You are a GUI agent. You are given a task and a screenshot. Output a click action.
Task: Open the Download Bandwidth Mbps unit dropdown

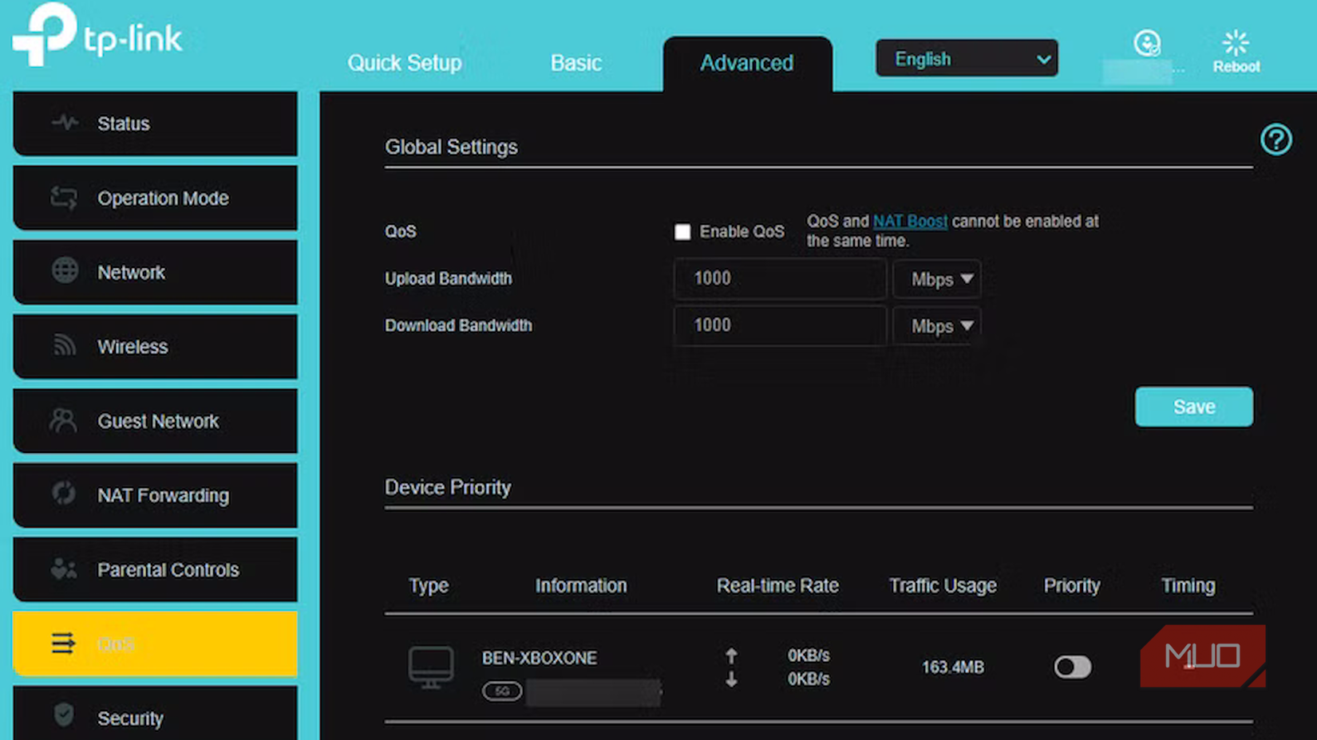(937, 325)
